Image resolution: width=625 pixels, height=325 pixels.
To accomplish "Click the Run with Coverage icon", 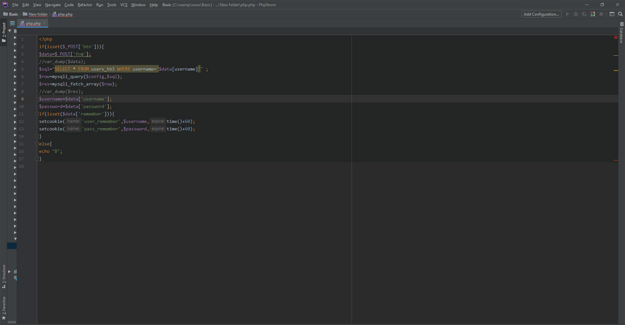I will pyautogui.click(x=584, y=14).
